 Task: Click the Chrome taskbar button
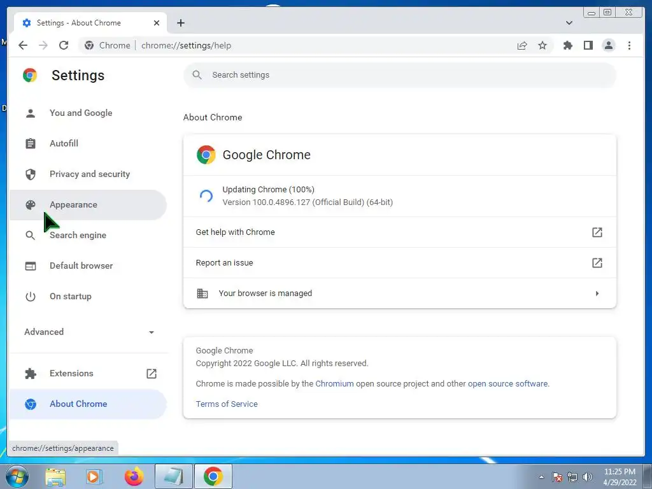click(213, 476)
